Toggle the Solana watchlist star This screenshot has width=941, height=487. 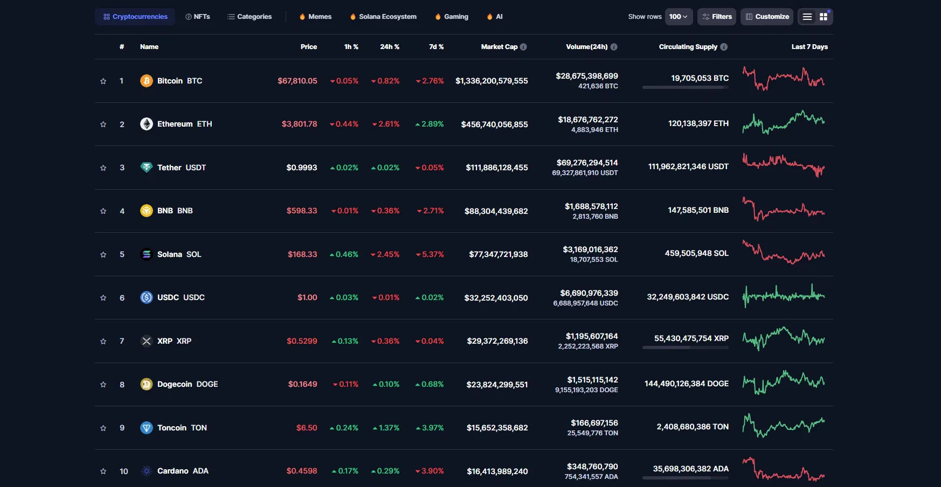coord(103,255)
